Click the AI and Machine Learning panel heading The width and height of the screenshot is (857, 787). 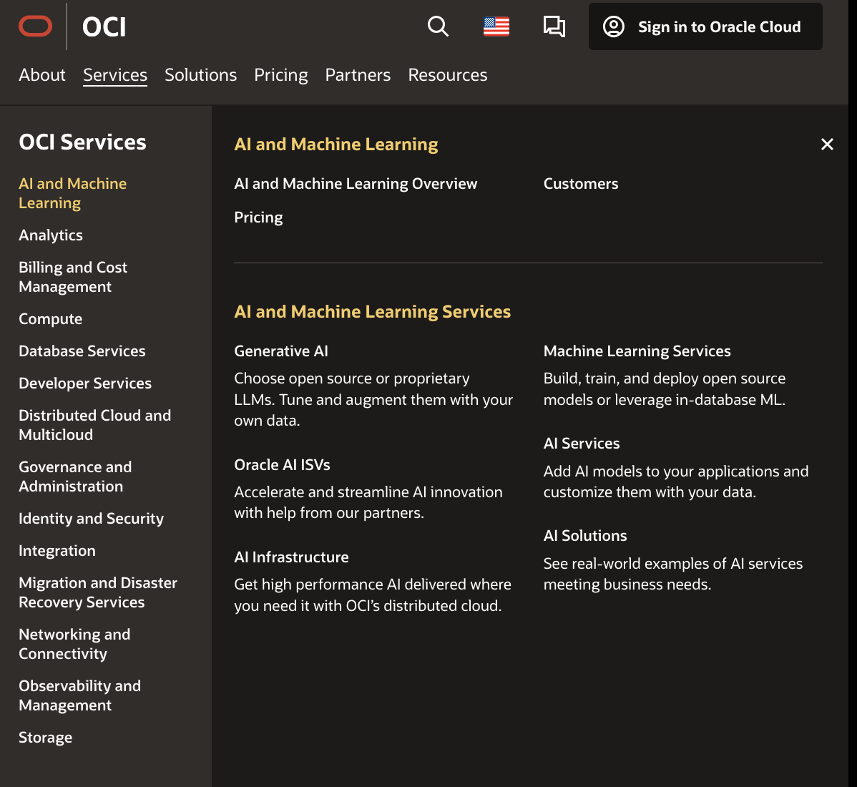[336, 145]
